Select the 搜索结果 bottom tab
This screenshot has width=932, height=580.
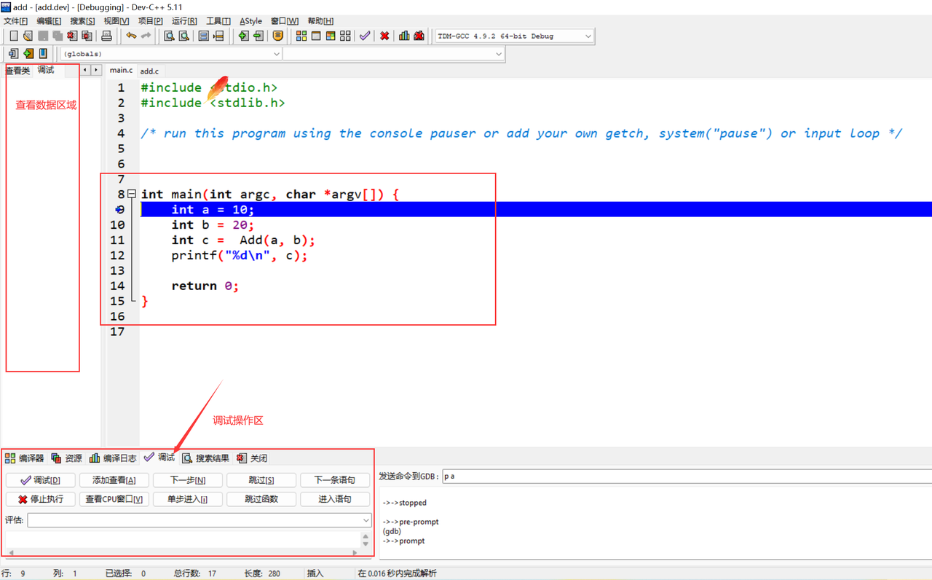click(x=206, y=458)
